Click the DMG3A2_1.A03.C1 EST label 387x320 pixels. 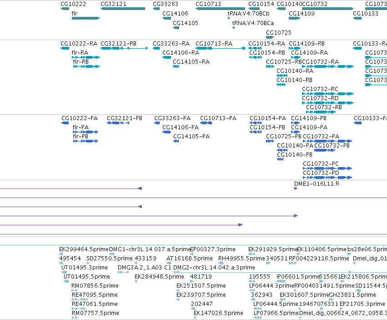144,268
